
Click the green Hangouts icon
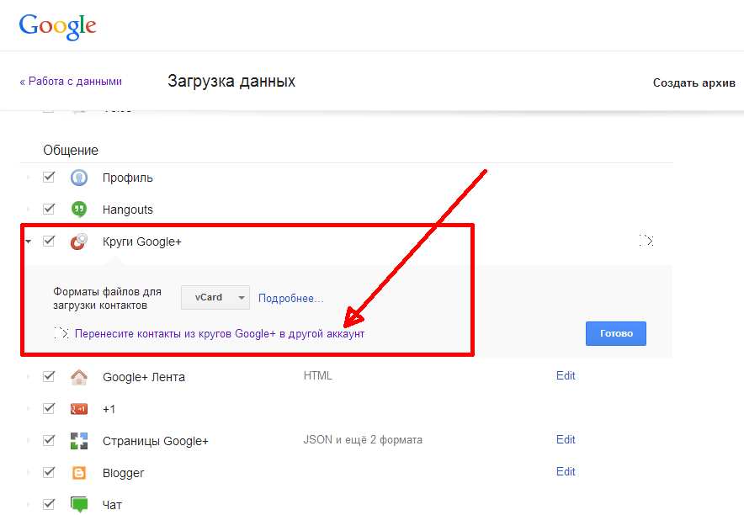(x=79, y=210)
